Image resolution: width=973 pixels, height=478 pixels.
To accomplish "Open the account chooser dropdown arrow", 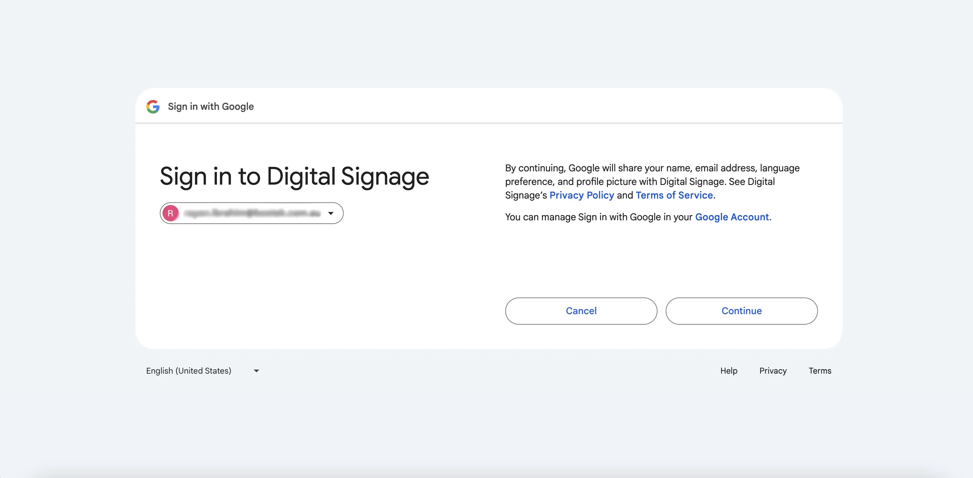I will (x=330, y=213).
